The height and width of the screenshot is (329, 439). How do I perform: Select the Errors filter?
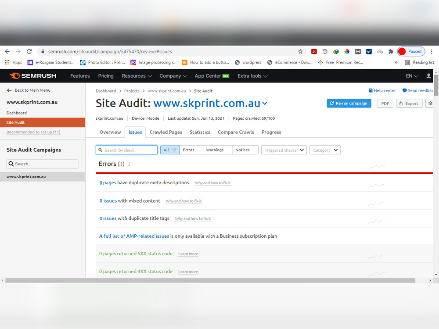pyautogui.click(x=191, y=150)
